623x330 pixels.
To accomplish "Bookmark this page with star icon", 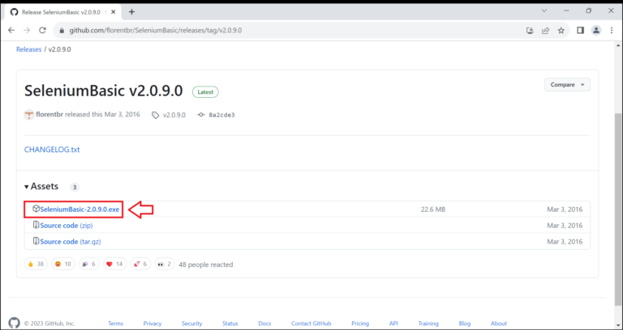I will click(x=561, y=30).
